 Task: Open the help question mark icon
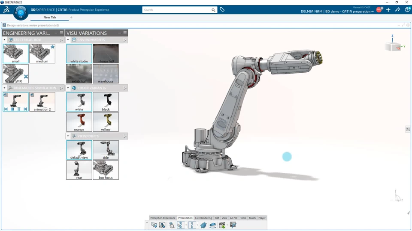[408, 10]
